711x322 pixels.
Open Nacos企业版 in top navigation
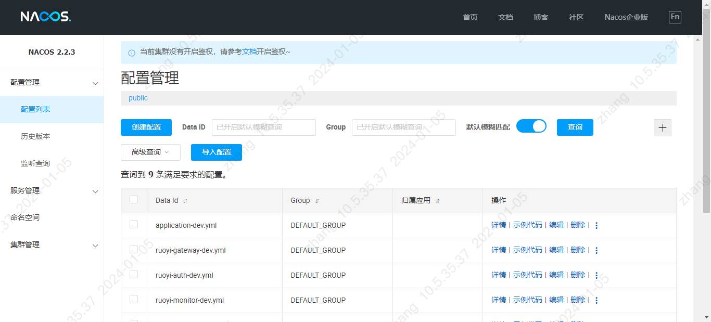pyautogui.click(x=626, y=17)
